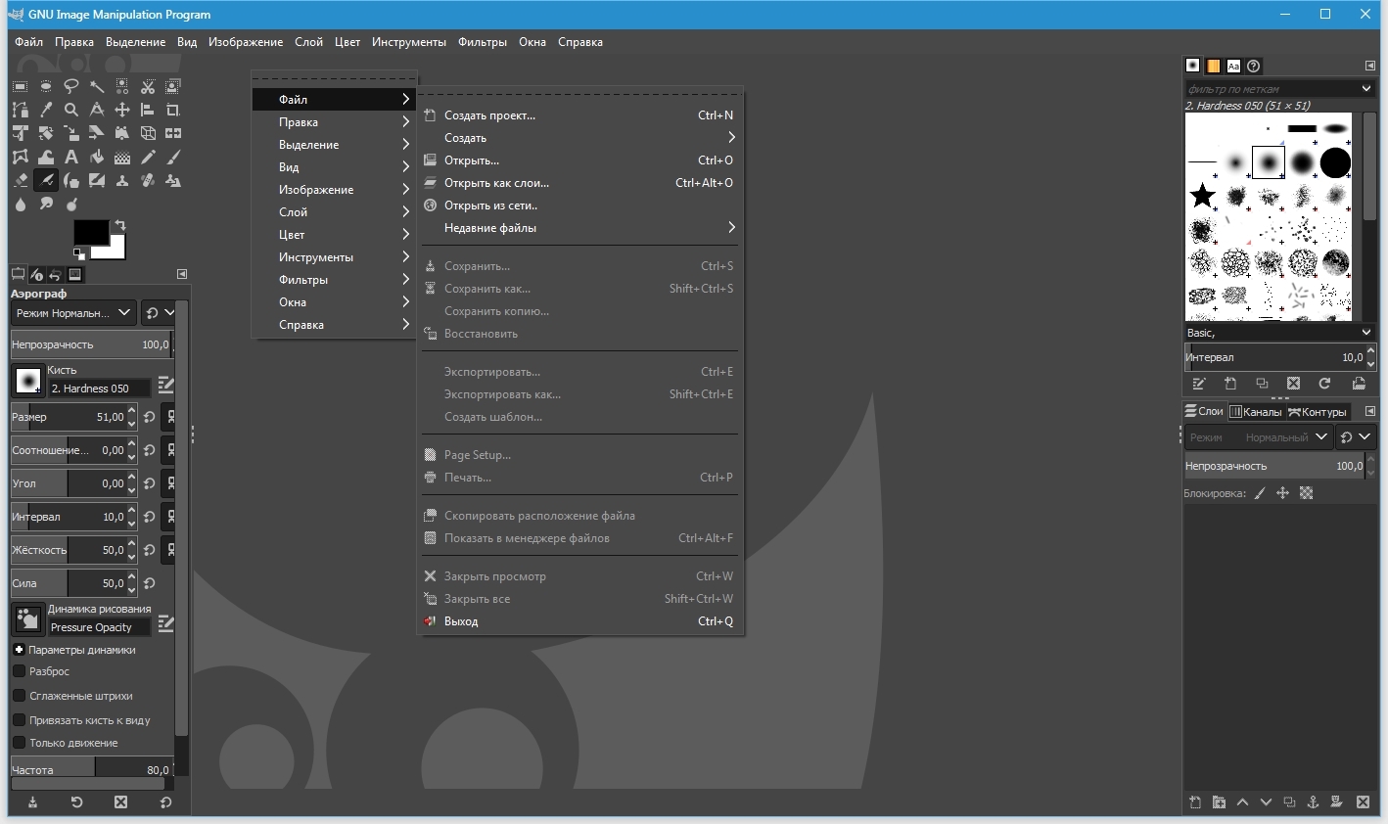Image resolution: width=1388 pixels, height=824 pixels.
Task: Choose Выход from the file menu
Action: [x=461, y=621]
